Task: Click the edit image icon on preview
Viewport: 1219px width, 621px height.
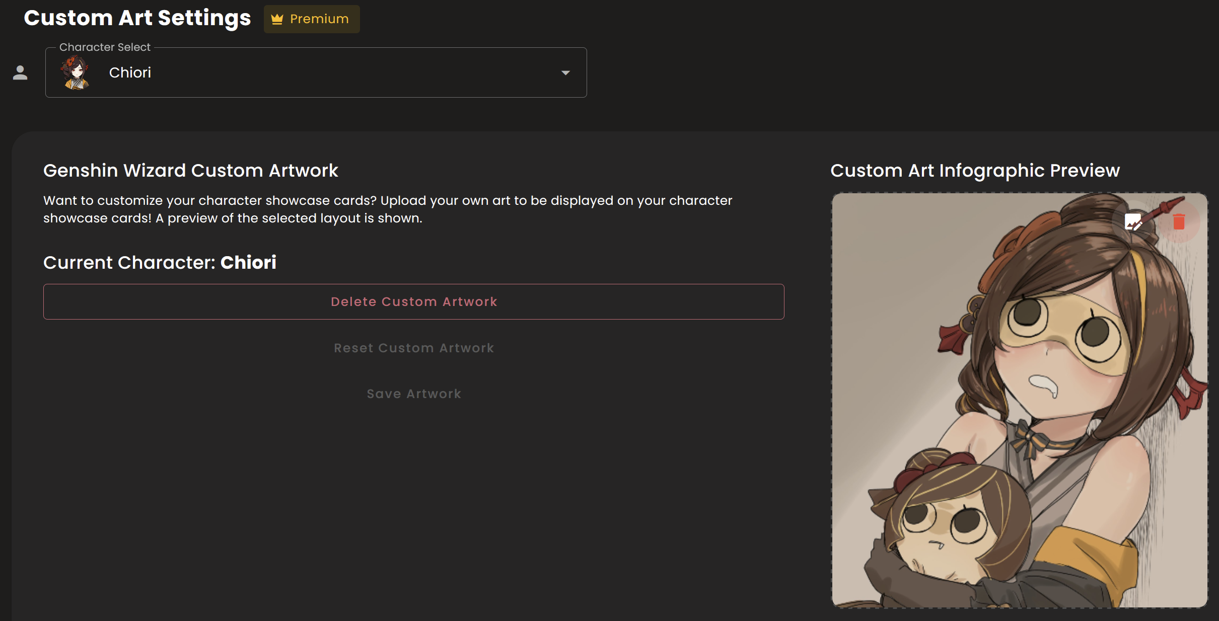Action: coord(1133,222)
